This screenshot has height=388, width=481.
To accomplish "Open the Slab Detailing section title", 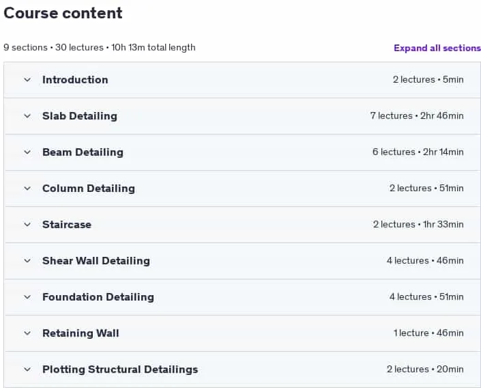I will (80, 116).
